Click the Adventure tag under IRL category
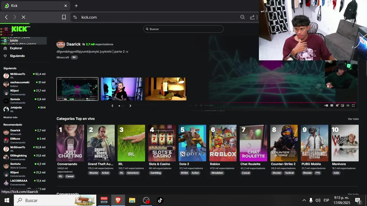Screen dimensions: 367x206 pyautogui.click(x=133, y=173)
